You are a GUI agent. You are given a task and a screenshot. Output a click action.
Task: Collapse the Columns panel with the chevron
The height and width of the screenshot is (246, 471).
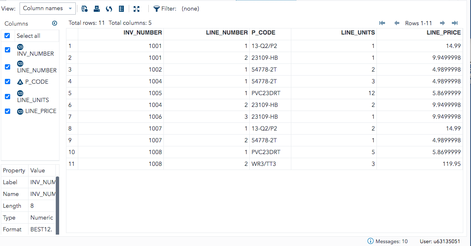(55, 23)
